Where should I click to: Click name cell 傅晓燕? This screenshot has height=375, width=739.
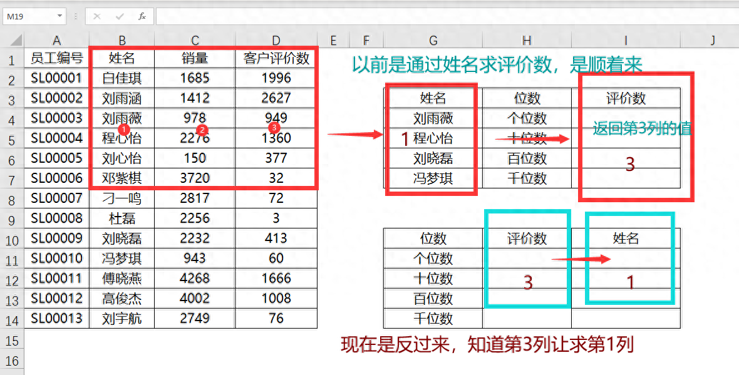tap(122, 279)
